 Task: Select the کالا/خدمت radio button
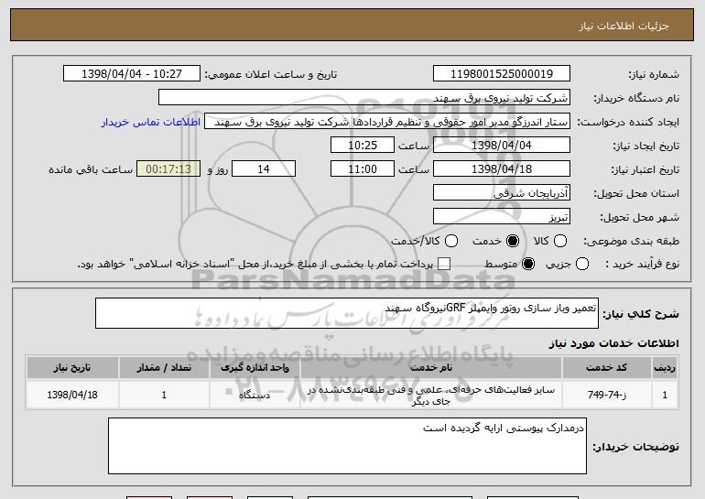tap(451, 241)
